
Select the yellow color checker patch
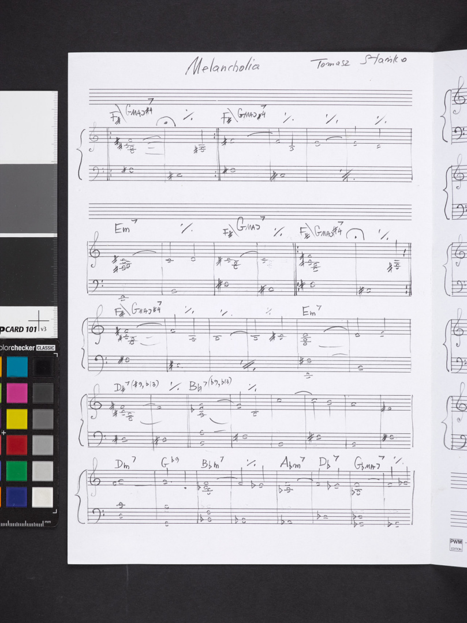click(17, 419)
